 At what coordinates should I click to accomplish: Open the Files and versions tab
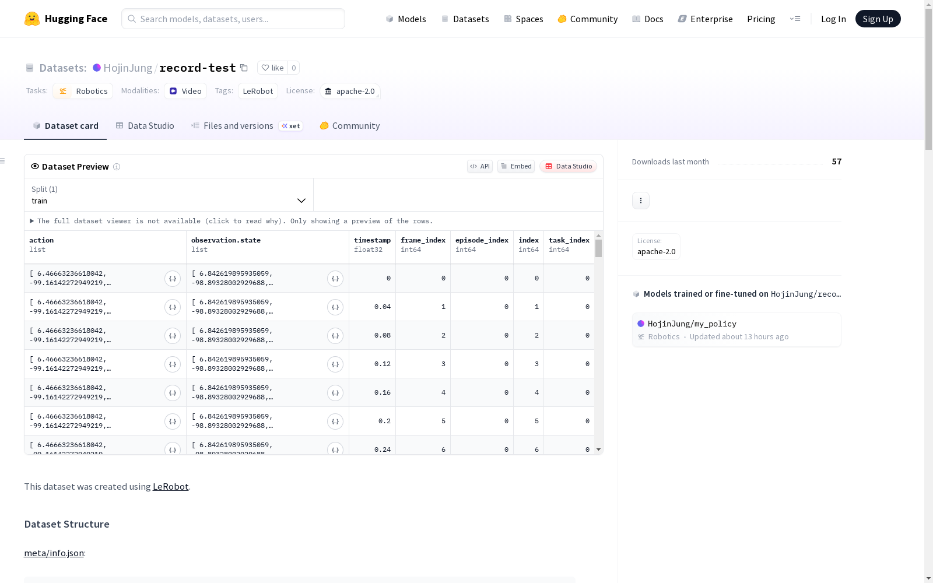pyautogui.click(x=247, y=126)
